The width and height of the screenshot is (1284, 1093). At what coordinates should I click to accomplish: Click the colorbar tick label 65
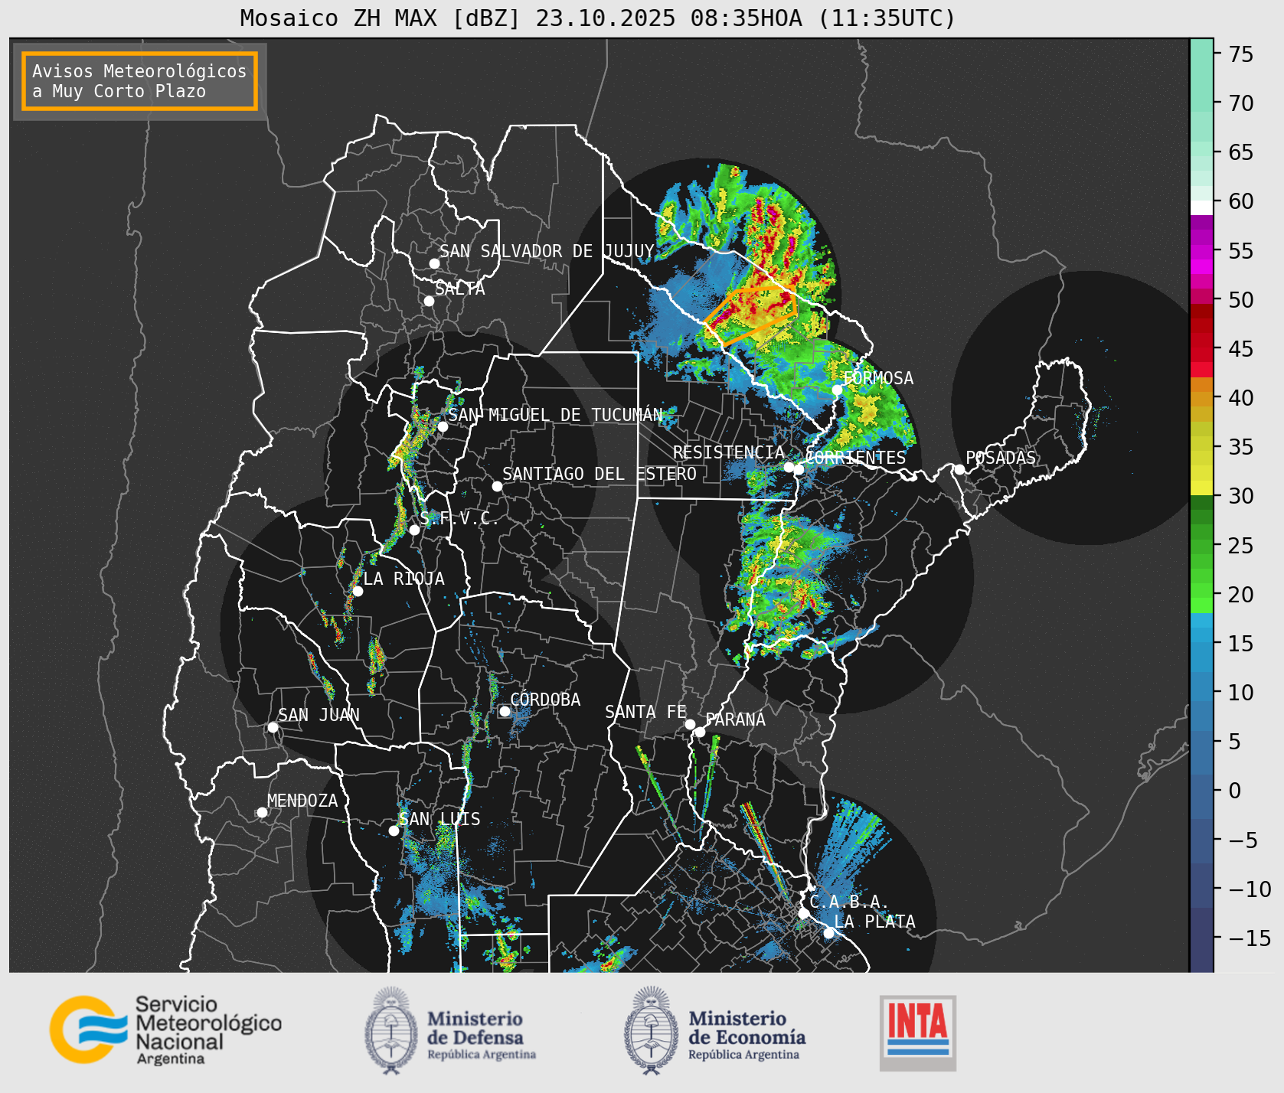(x=1241, y=152)
